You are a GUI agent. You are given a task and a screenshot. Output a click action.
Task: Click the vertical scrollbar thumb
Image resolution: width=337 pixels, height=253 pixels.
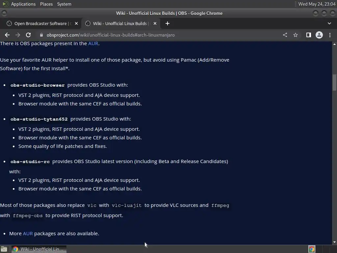click(x=334, y=82)
